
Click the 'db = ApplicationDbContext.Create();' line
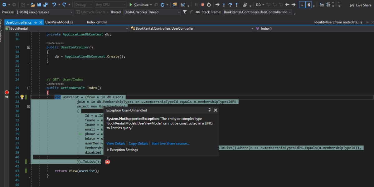click(90, 57)
